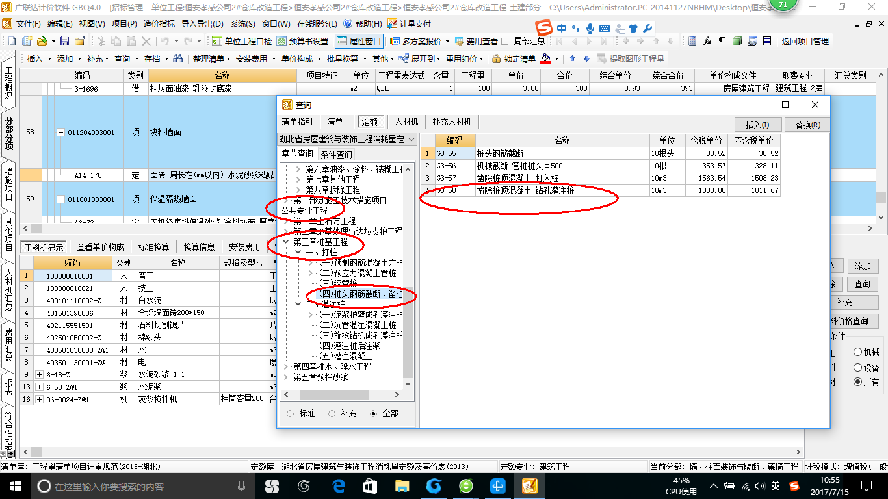
Task: Click the green 3D cube icon
Action: click(x=737, y=41)
